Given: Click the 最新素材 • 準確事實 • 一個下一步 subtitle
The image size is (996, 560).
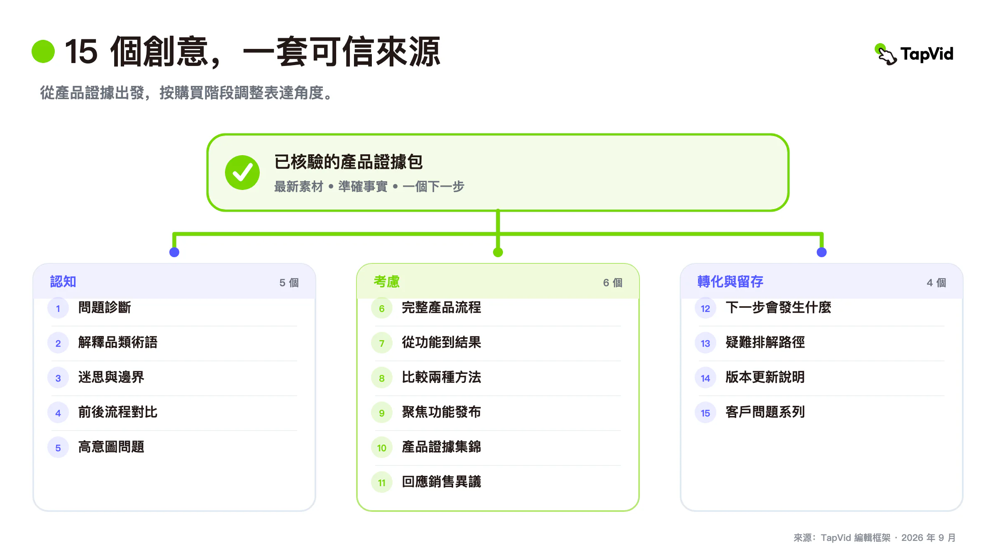Looking at the screenshot, I should pyautogui.click(x=369, y=187).
